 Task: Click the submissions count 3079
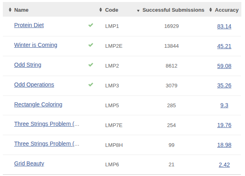coord(171,86)
